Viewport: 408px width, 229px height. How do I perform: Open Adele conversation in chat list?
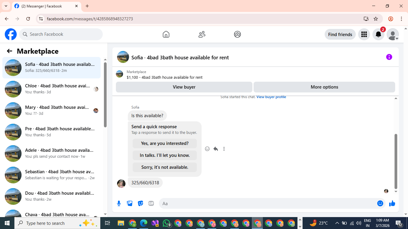point(51,154)
